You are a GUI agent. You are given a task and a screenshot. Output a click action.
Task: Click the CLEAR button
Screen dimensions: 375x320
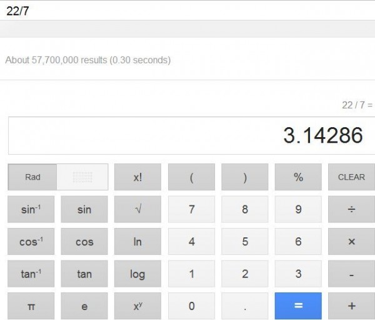pyautogui.click(x=351, y=177)
